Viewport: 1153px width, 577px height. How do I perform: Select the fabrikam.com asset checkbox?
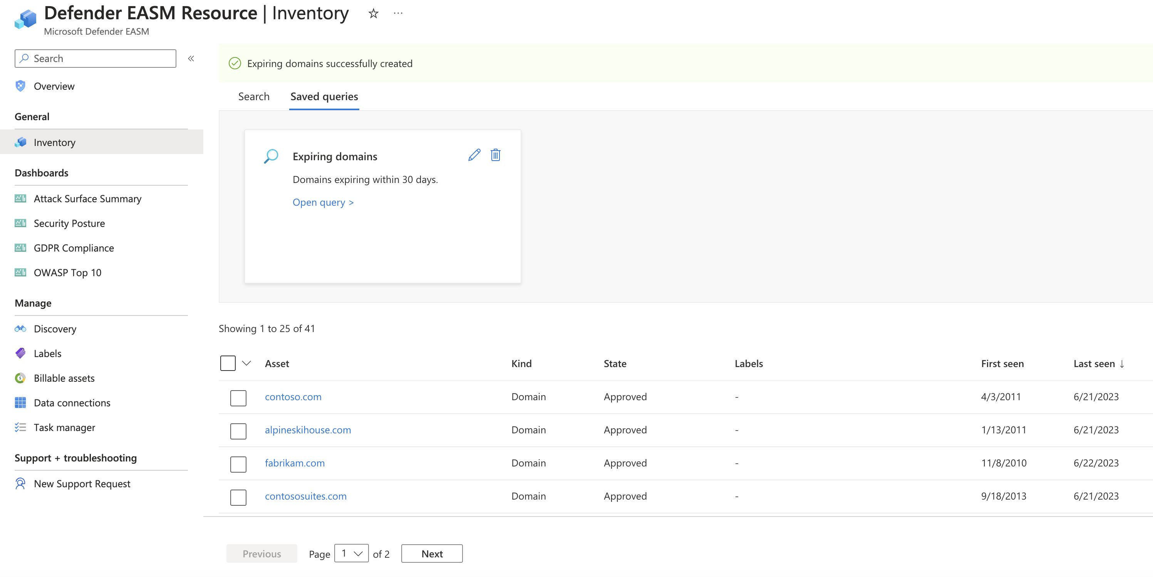(238, 462)
